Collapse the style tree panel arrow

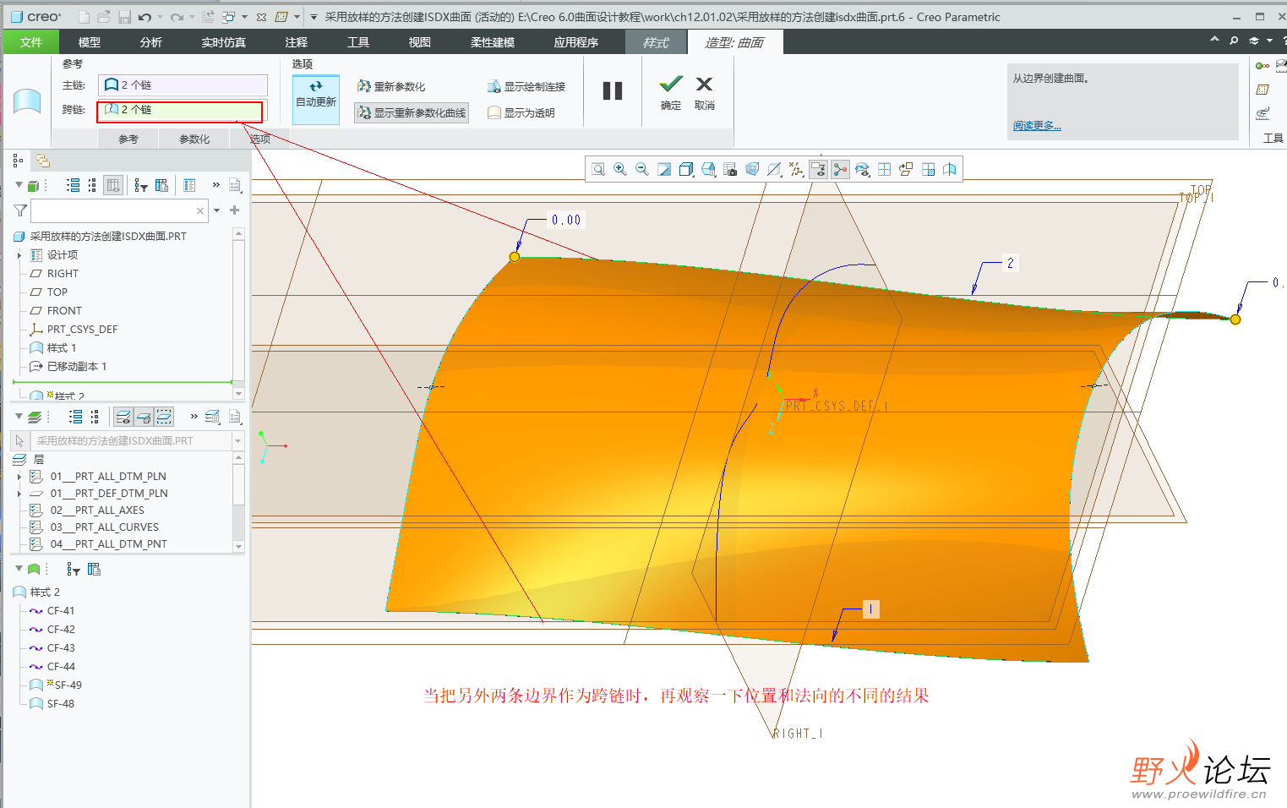click(19, 569)
